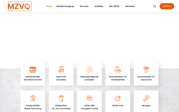Open the Infothek menu item
The height and width of the screenshot is (112, 179).
tap(99, 6)
